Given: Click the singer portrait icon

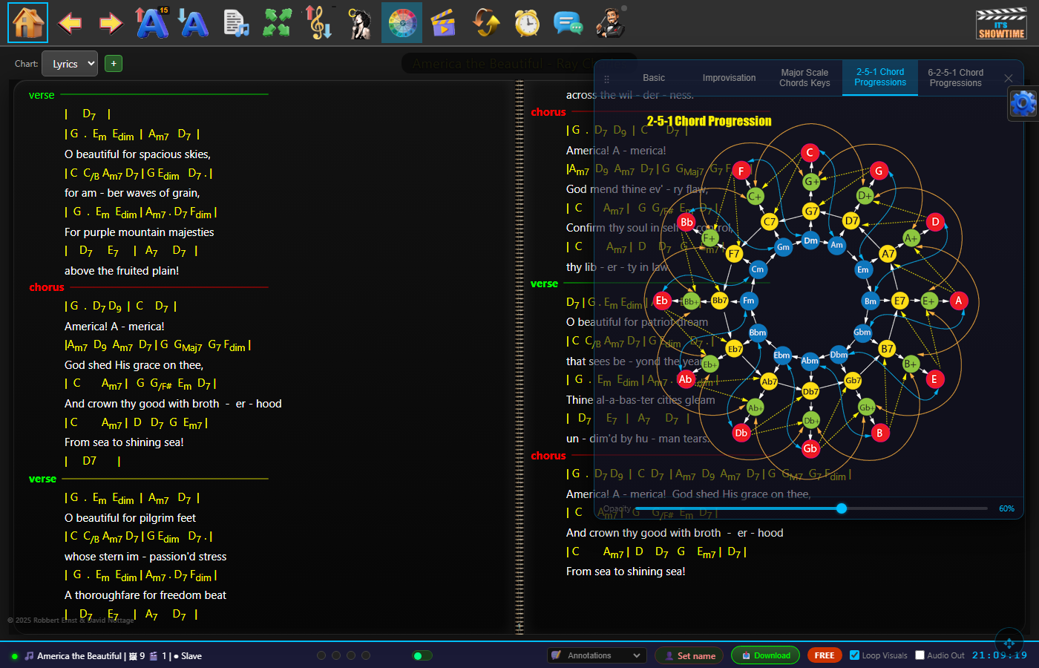Looking at the screenshot, I should (361, 23).
